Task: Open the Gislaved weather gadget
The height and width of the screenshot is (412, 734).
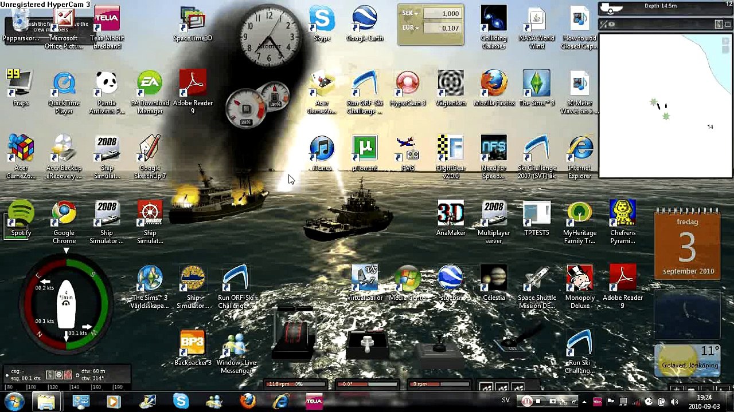Action: (687, 360)
